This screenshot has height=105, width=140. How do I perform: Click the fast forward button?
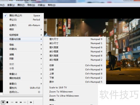21,102
